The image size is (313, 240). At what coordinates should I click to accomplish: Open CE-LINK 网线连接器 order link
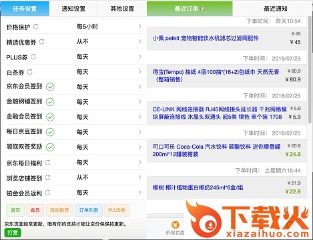[220, 113]
